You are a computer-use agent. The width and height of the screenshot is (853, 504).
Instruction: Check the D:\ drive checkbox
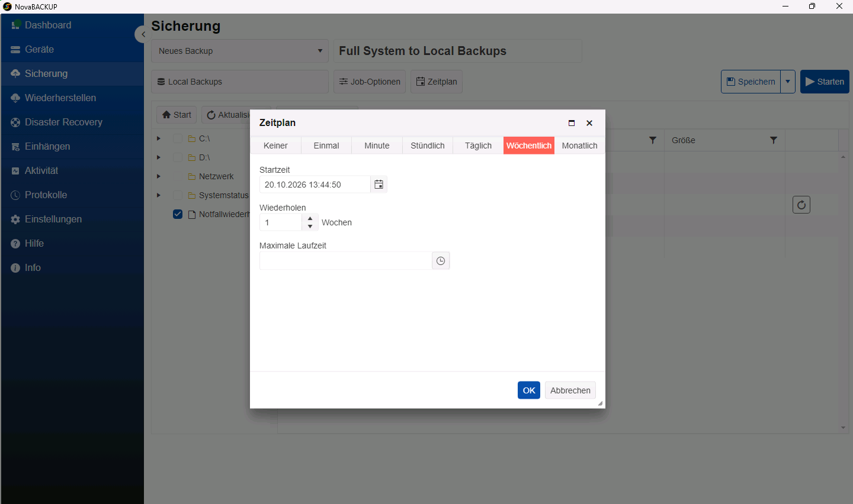tap(178, 157)
